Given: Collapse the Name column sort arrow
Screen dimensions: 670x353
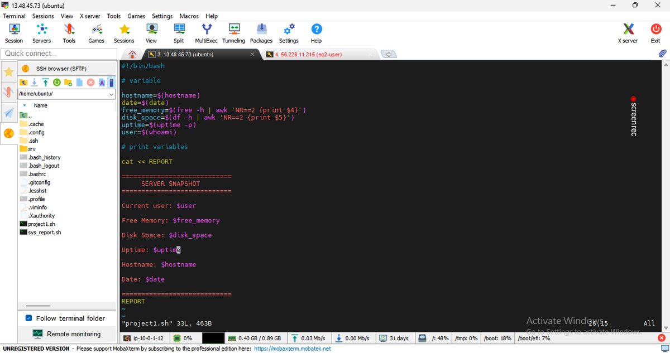Looking at the screenshot, I should [25, 105].
